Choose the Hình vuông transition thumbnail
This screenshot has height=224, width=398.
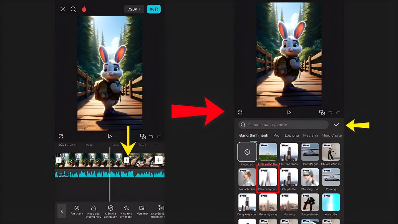point(268,152)
